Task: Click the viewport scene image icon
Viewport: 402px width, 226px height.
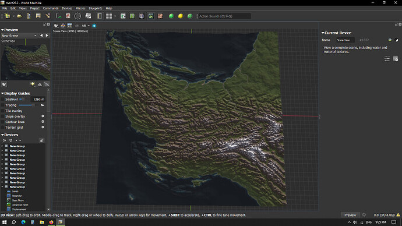Action: point(70,26)
